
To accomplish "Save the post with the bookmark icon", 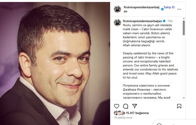I will point(179,106).
